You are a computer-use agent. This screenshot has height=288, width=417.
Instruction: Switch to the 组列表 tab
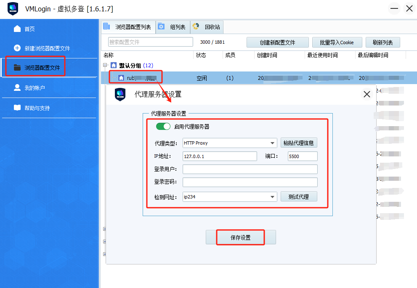tap(173, 27)
